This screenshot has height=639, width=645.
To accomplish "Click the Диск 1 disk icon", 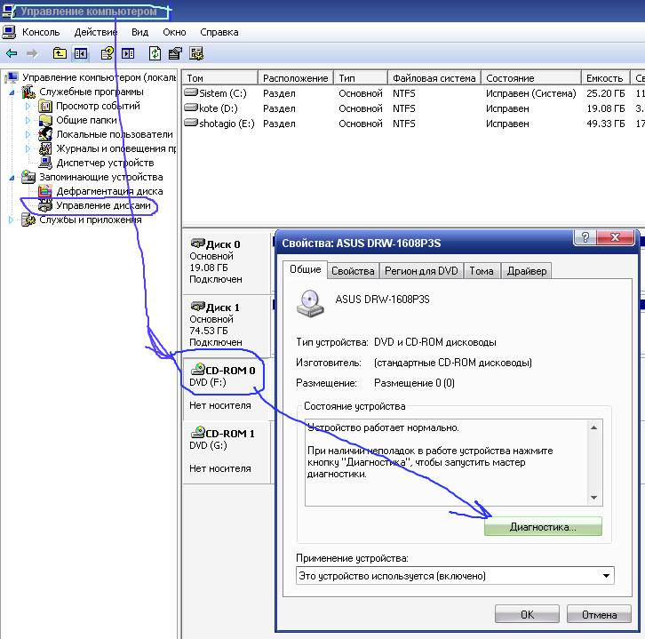I will pos(198,307).
